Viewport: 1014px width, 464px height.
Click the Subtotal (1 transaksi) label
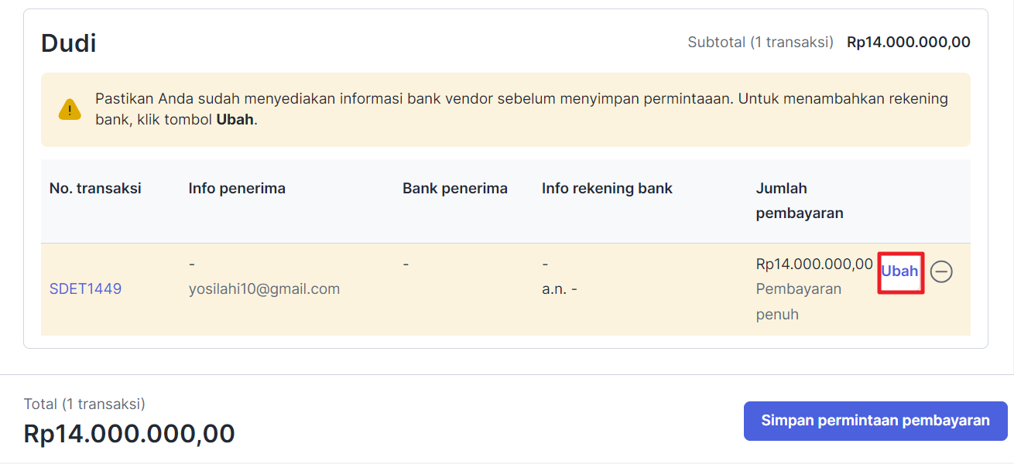click(760, 43)
